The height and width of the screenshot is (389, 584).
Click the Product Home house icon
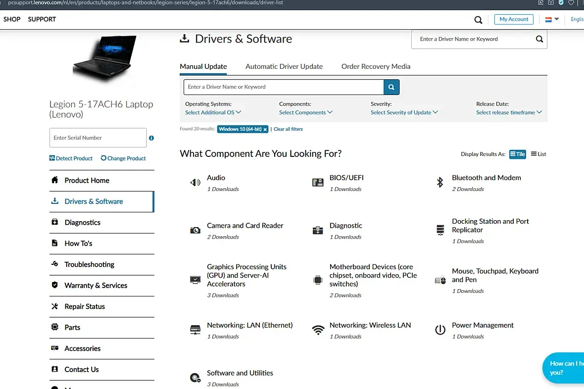point(55,180)
